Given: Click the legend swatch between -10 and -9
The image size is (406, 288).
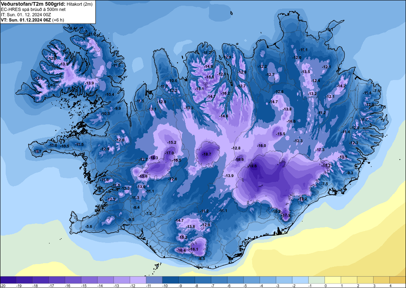Looking at the screenshot, I should tap(171, 280).
